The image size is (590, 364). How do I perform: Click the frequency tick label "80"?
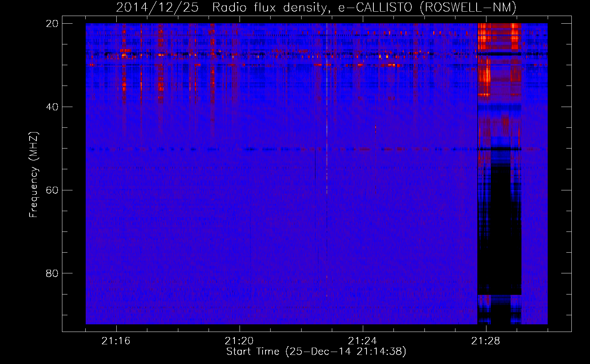click(52, 273)
